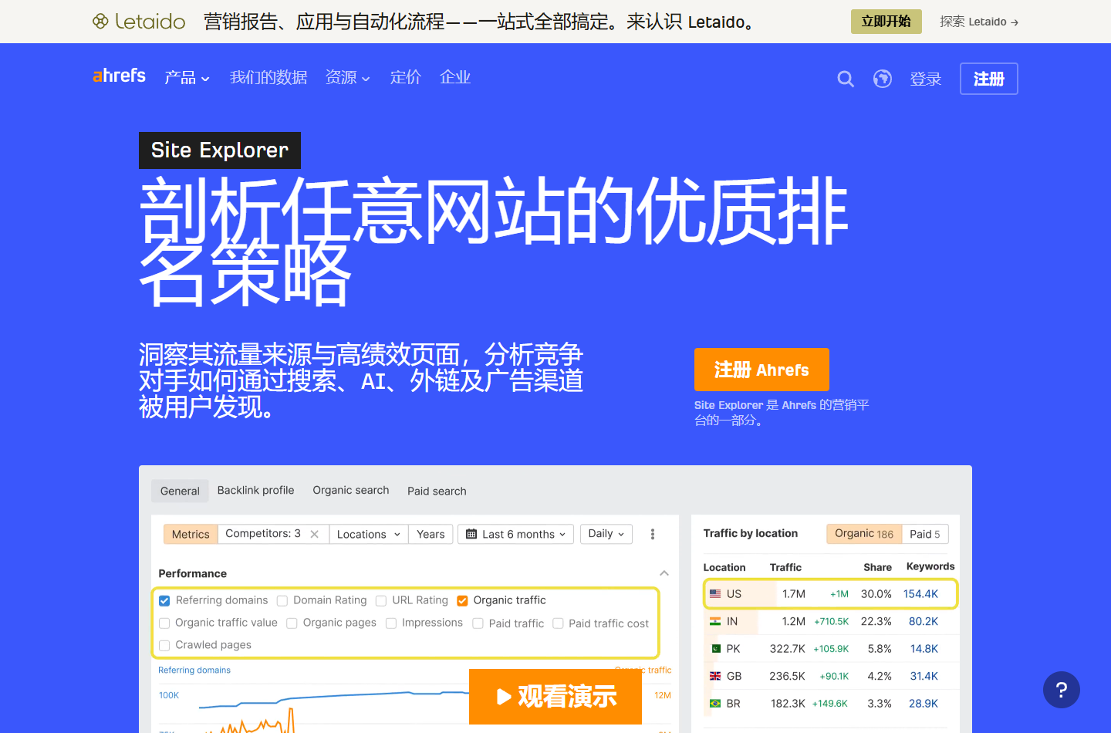Uncheck the Organic traffic checkbox

pos(463,601)
